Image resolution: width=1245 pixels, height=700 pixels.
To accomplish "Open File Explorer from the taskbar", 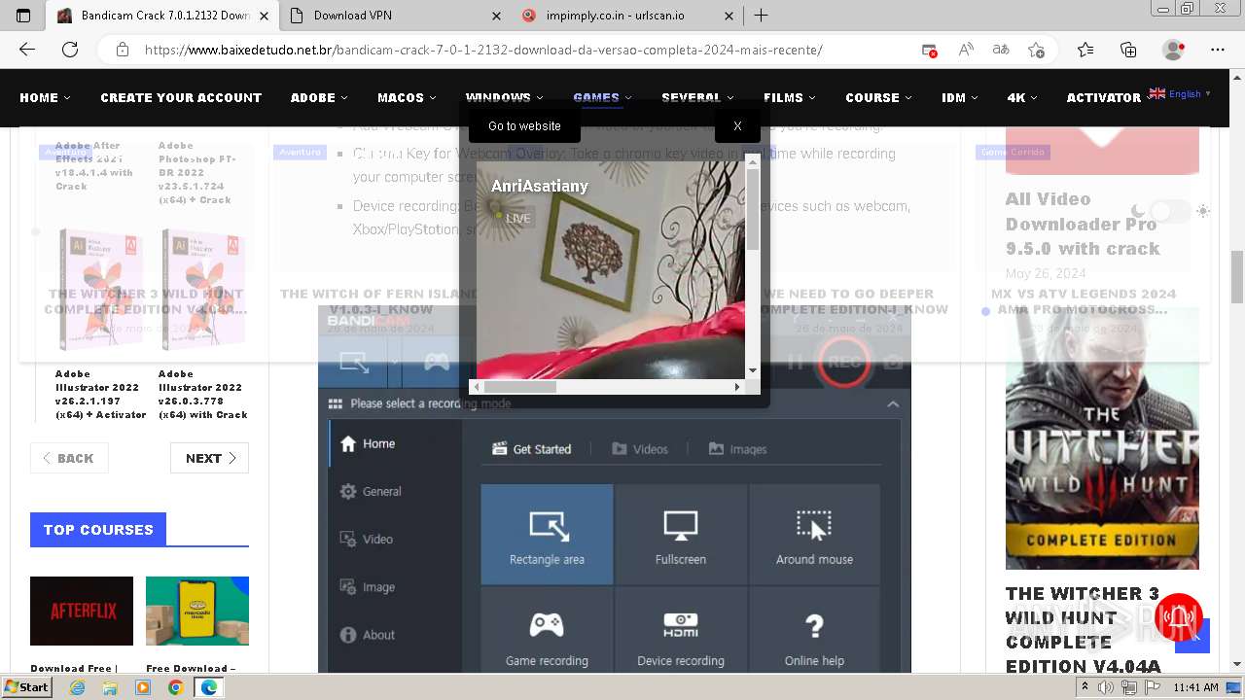I will click(x=110, y=687).
